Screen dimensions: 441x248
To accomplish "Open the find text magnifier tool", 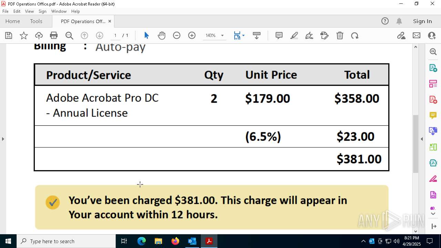I will click(x=69, y=35).
